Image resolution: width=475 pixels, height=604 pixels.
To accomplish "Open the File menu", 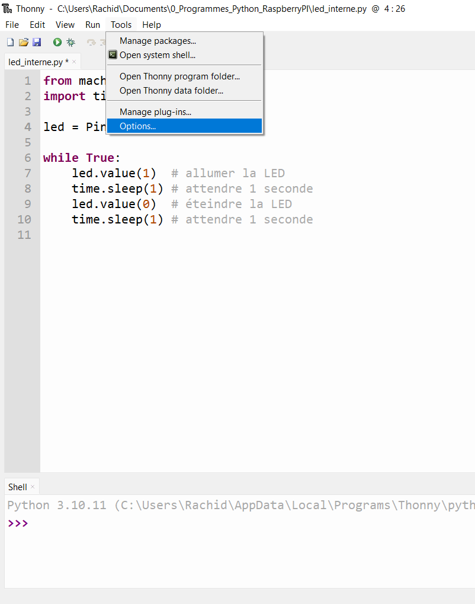I will (12, 25).
